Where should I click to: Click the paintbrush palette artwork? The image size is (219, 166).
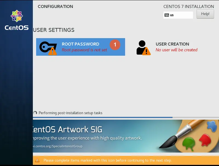tap(189, 136)
